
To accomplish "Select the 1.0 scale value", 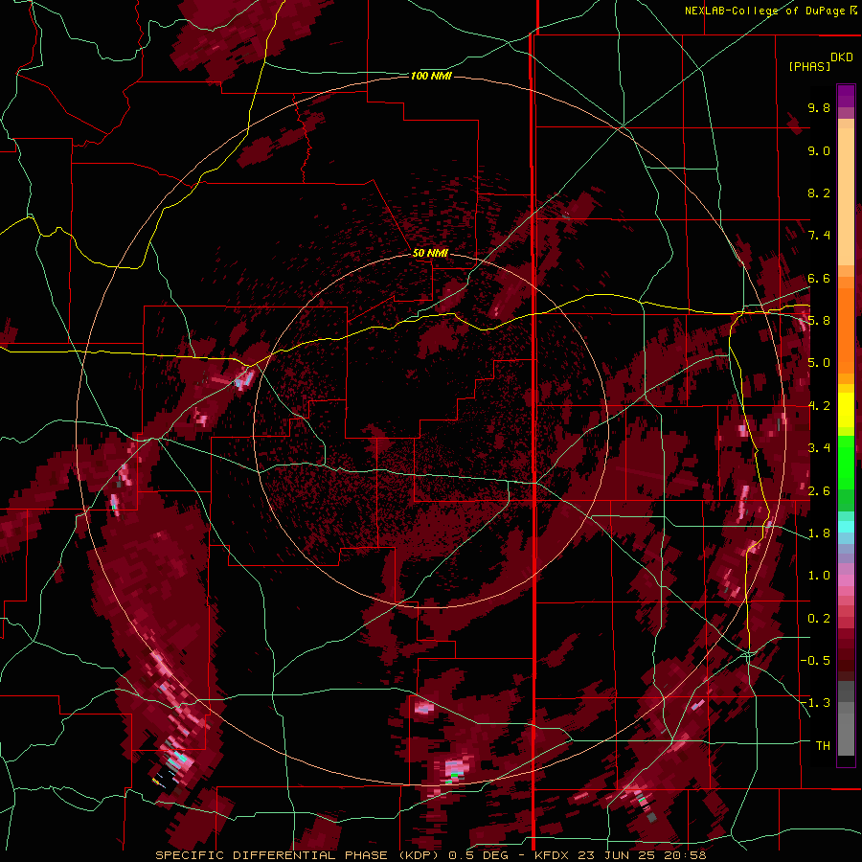I will point(819,576).
